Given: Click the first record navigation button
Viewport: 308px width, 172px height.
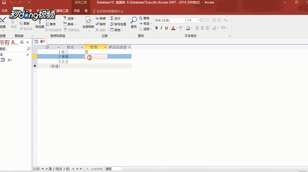Looking at the screenshot, I should [43, 169].
